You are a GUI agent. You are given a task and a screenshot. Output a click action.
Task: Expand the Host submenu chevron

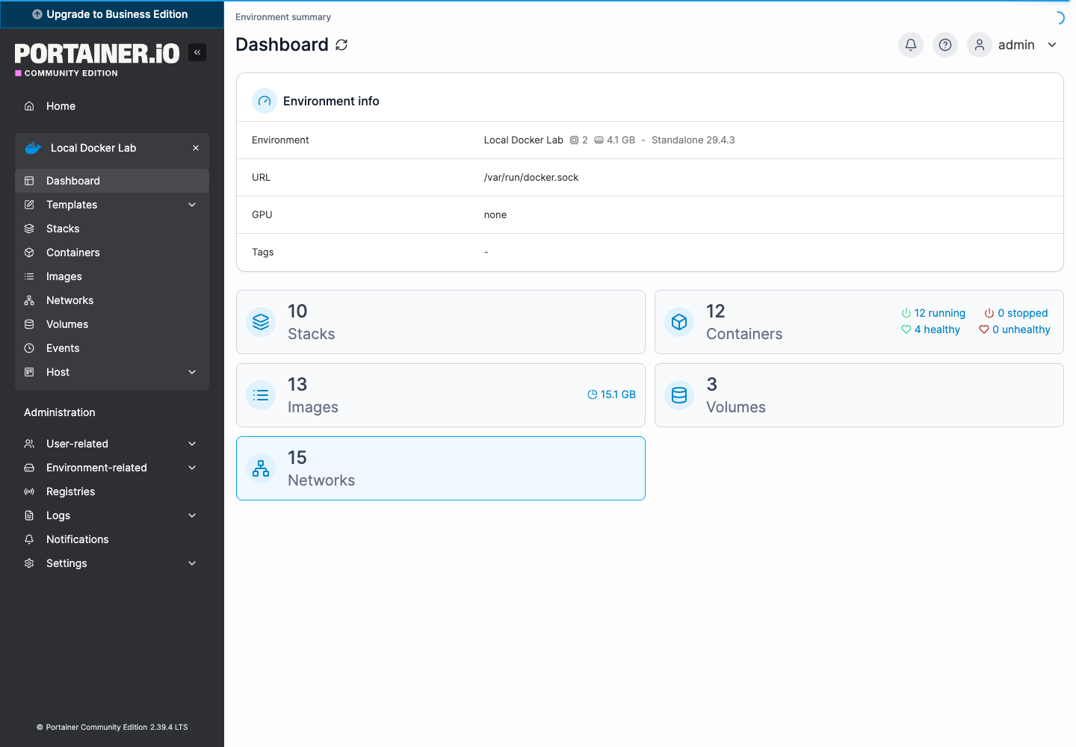click(192, 372)
